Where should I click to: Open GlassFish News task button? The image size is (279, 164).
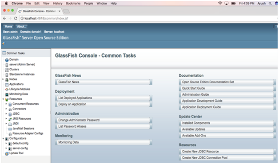(104, 82)
